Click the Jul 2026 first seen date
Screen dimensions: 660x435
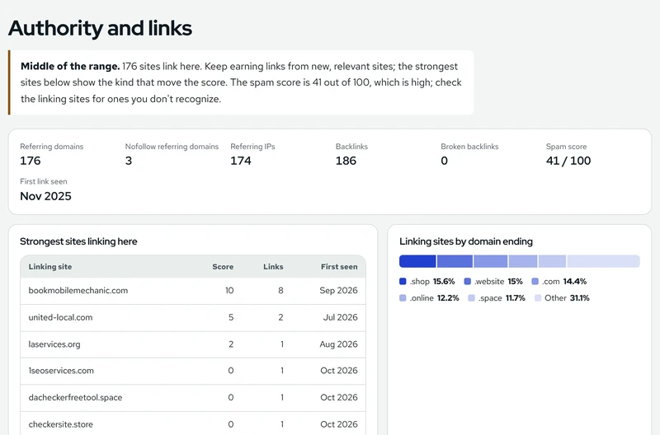click(340, 317)
